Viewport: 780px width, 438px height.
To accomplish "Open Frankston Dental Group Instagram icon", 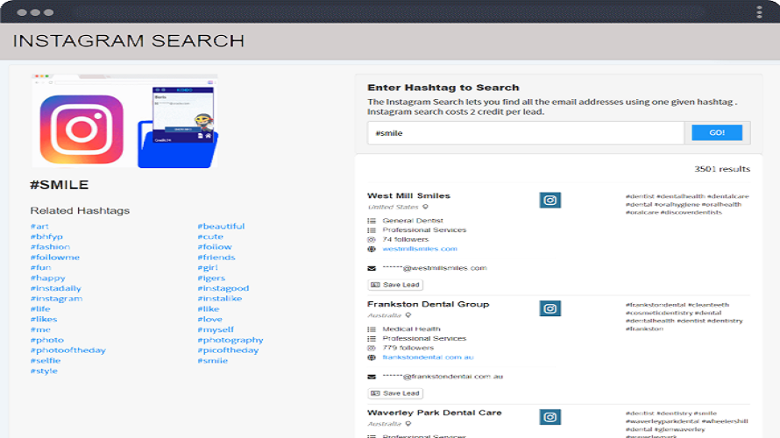I will pyautogui.click(x=550, y=308).
